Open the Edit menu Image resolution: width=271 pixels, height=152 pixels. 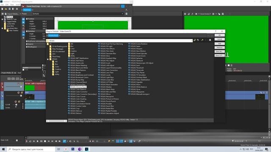pos(7,5)
